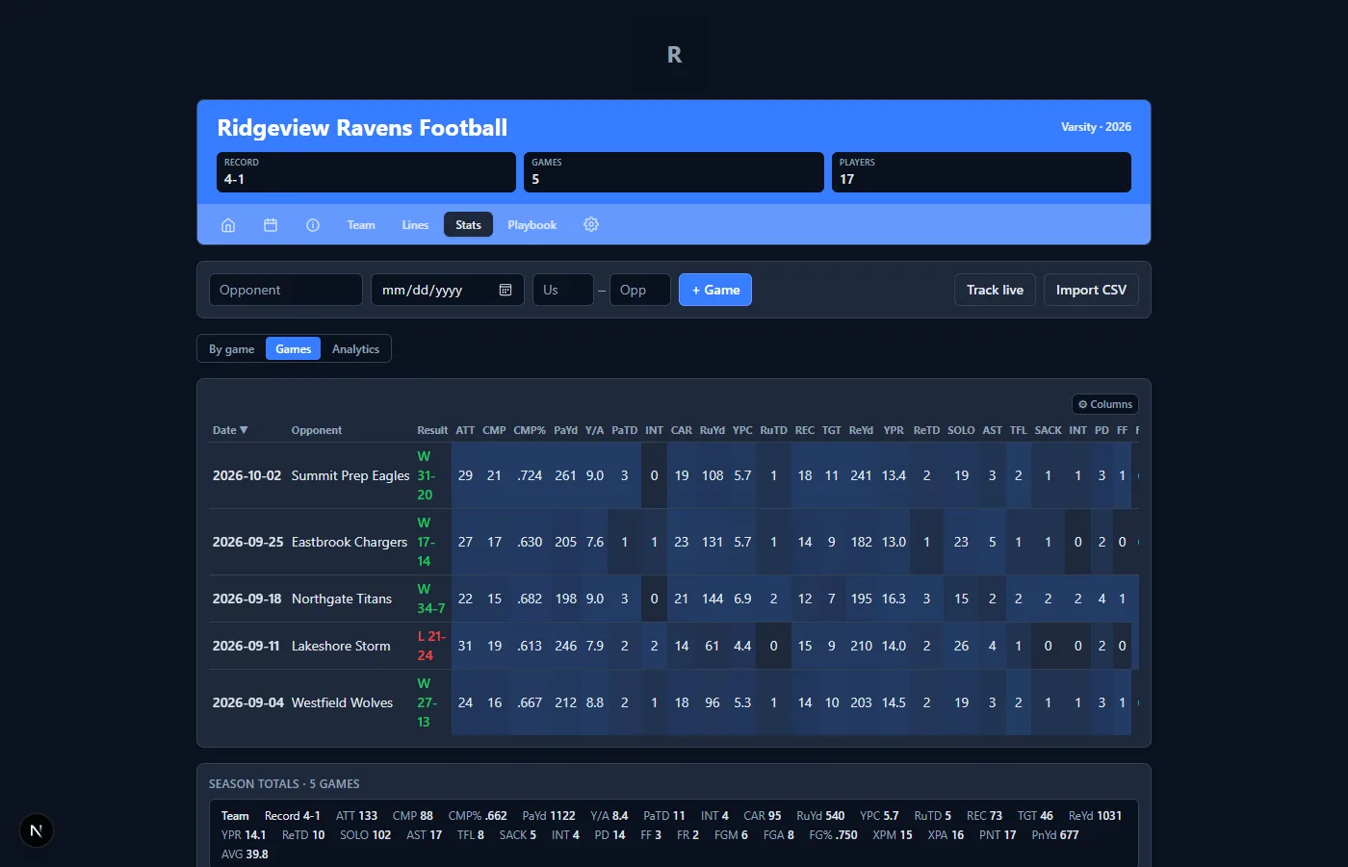Click the Result column header
The image size is (1348, 867).
pyautogui.click(x=432, y=430)
